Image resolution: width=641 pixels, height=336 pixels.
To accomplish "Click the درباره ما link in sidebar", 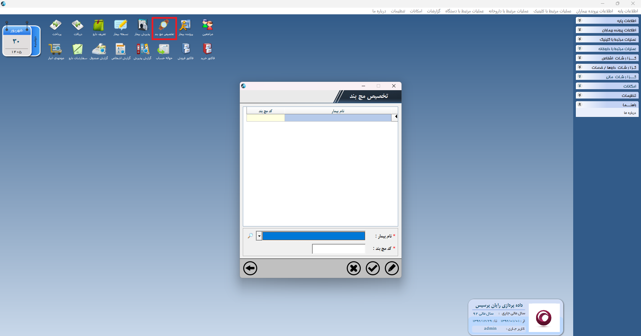I will click(x=630, y=113).
